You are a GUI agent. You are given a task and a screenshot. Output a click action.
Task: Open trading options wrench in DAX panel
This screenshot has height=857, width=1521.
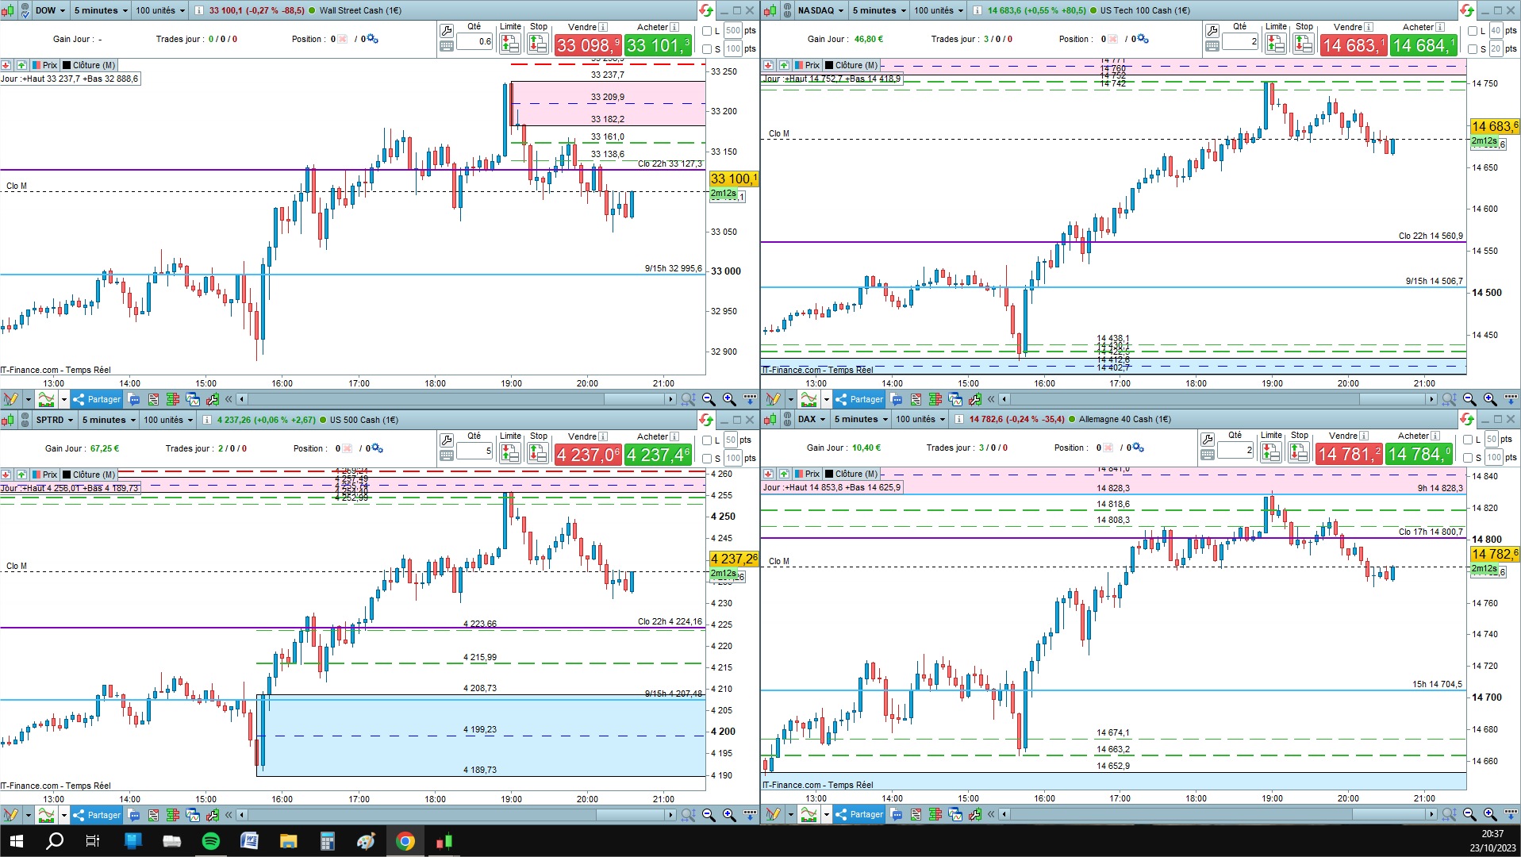[1208, 439]
